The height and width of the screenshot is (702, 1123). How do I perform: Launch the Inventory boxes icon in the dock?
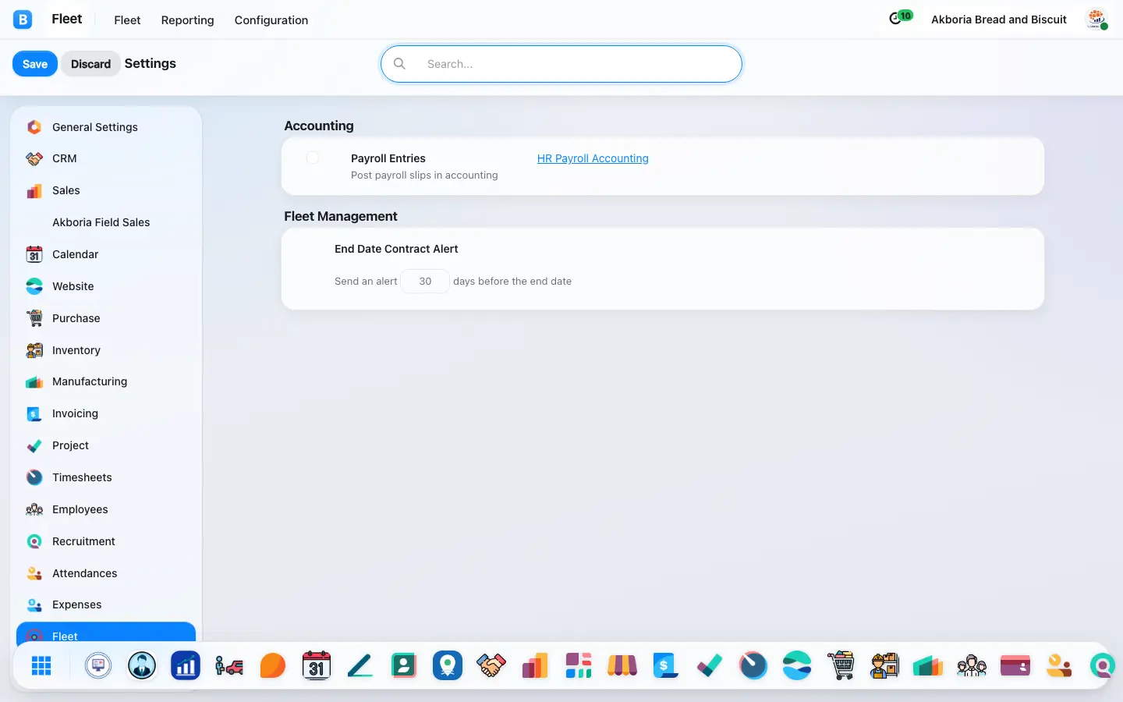(x=884, y=665)
